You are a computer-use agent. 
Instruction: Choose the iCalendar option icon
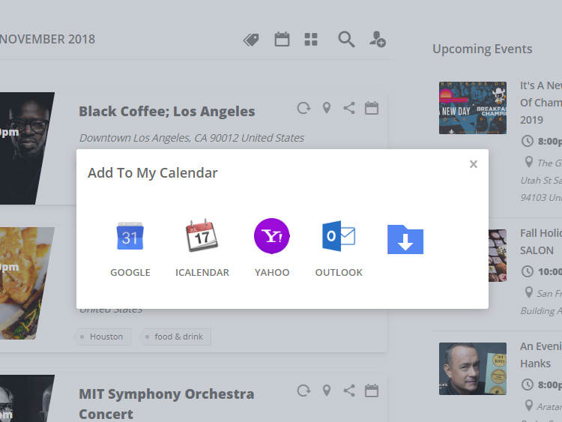pos(202,235)
